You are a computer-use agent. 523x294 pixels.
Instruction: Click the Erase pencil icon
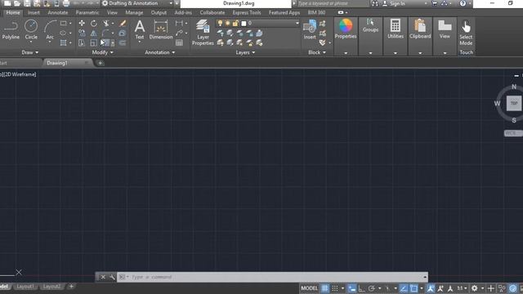(123, 24)
